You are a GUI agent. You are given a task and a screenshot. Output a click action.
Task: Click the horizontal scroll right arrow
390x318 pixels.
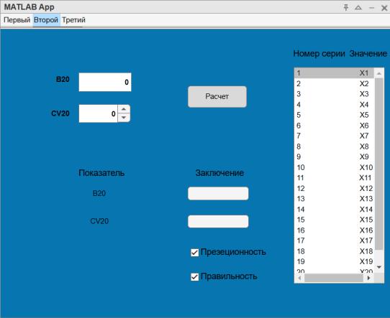tap(368, 278)
